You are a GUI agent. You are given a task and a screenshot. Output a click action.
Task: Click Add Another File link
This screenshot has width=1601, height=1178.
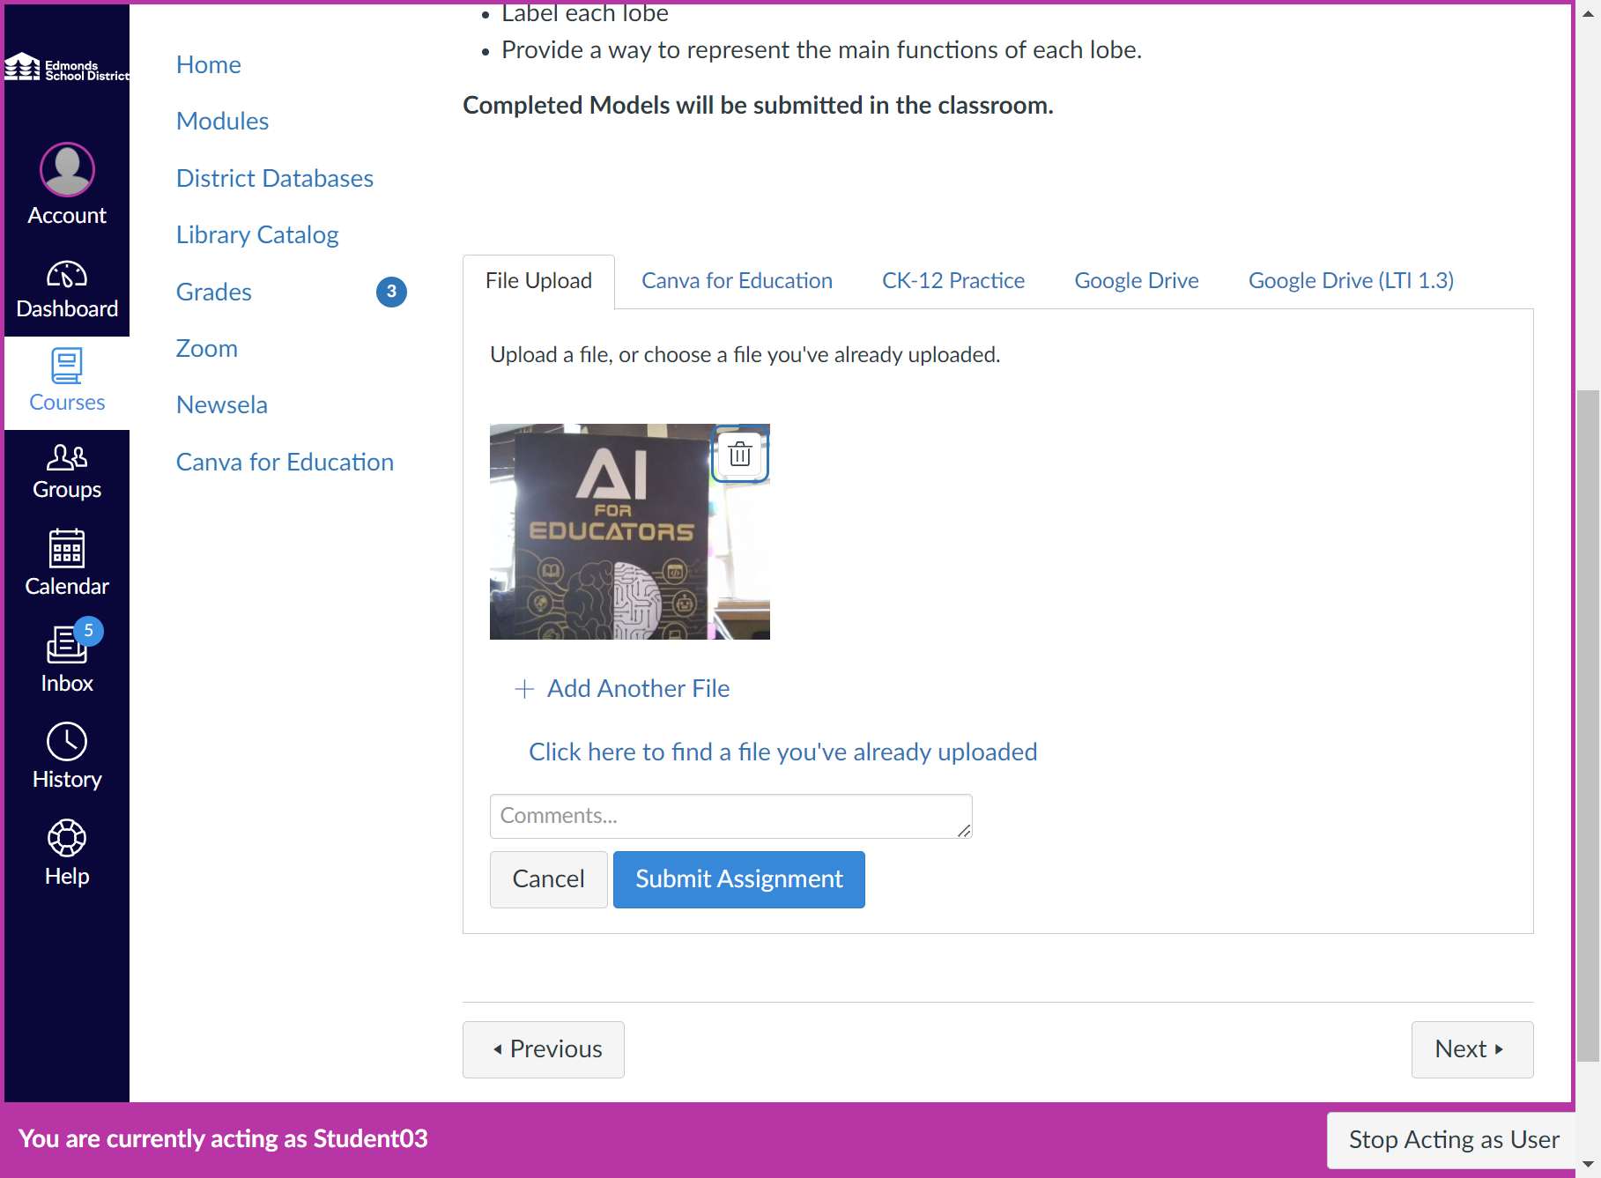click(x=638, y=689)
